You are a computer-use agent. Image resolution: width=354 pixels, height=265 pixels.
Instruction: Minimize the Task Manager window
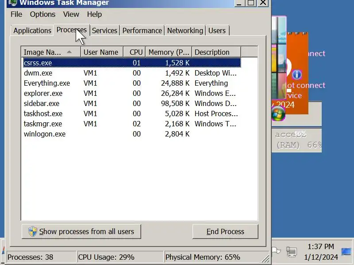coord(239,3)
